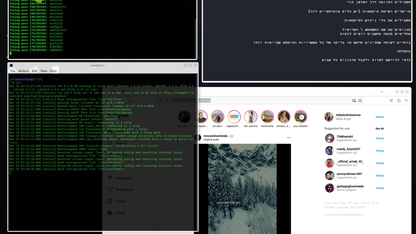Open the Help menu in the terminal

coord(53,71)
